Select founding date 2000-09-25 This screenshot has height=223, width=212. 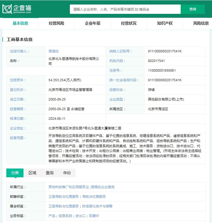click(57, 99)
